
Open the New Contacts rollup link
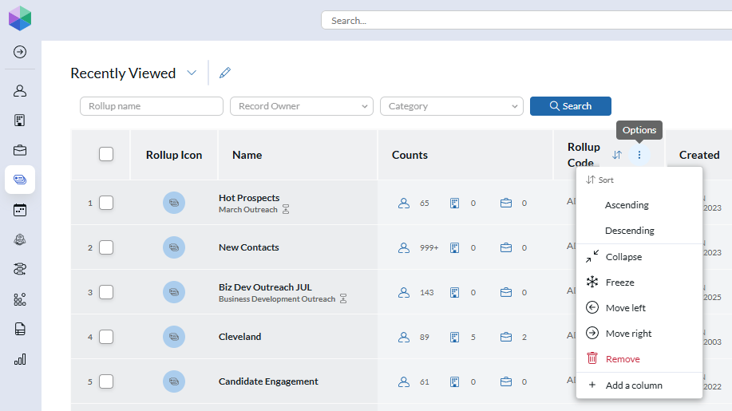[x=248, y=247]
